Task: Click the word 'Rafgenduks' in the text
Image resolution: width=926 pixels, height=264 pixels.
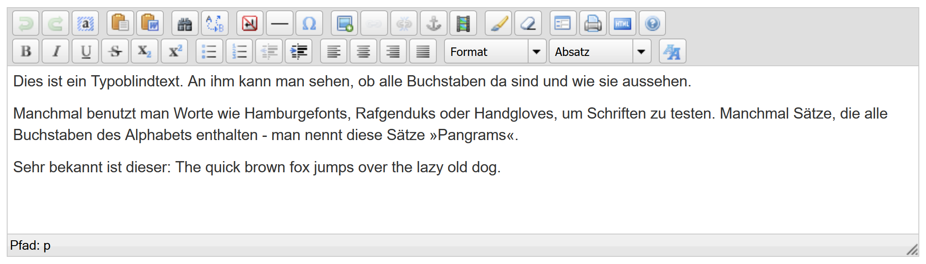Action: point(395,114)
